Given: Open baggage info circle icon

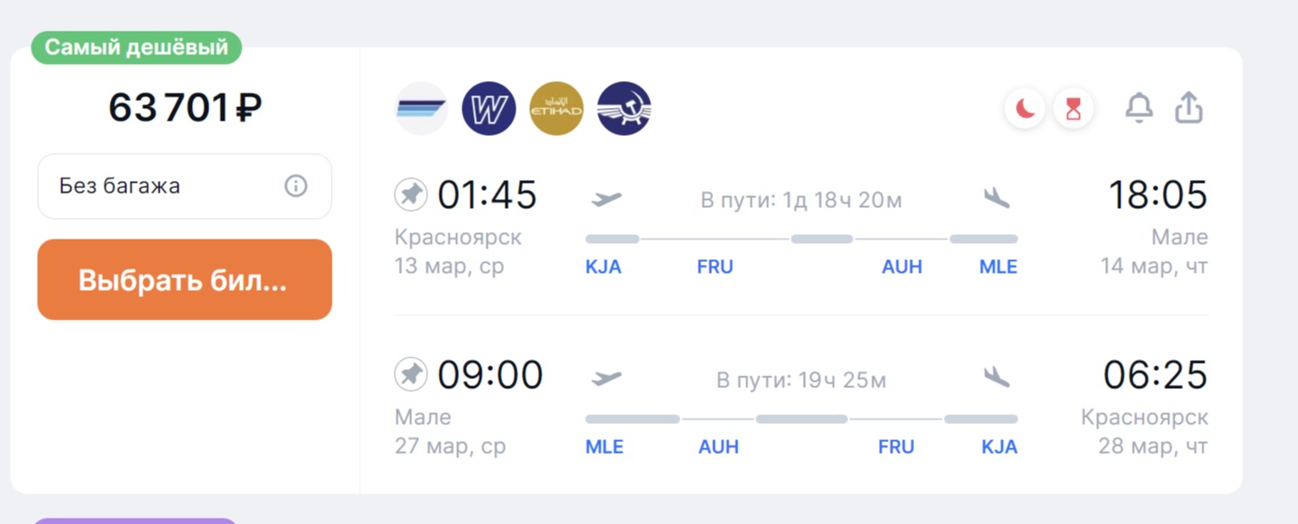Looking at the screenshot, I should click(x=296, y=186).
